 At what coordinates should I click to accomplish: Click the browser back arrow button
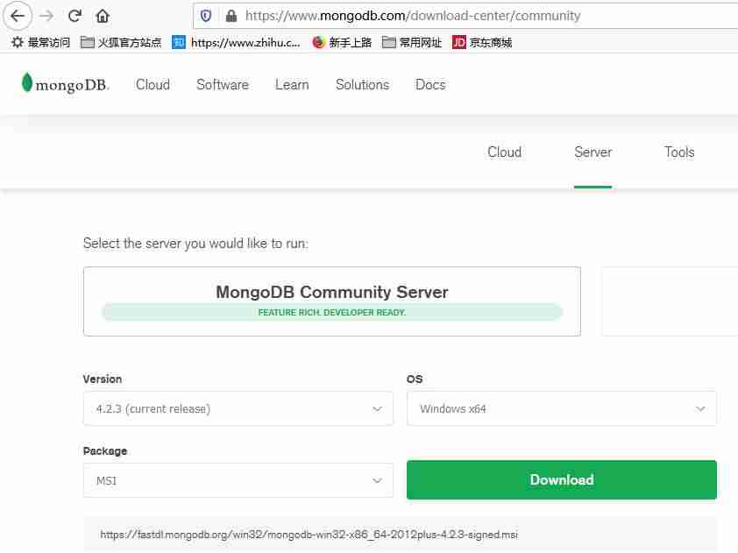(x=18, y=16)
